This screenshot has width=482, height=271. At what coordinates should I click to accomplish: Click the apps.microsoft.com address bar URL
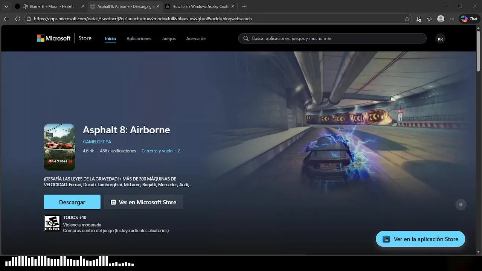click(143, 19)
